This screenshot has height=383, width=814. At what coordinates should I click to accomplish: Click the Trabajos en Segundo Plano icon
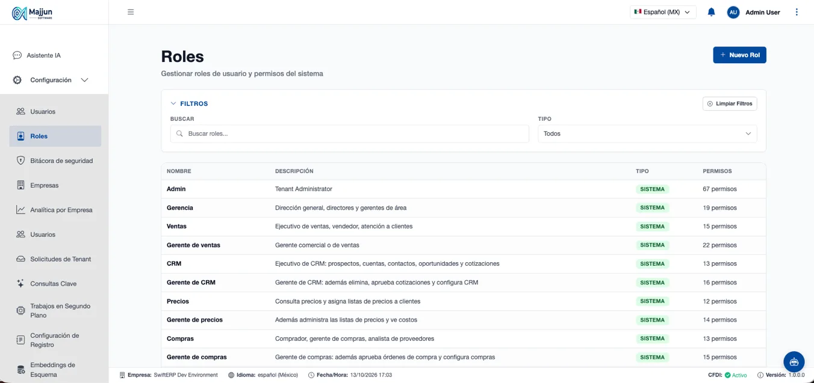[x=20, y=310]
